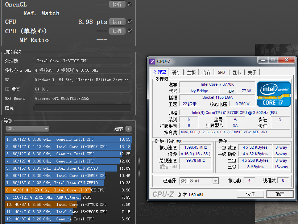Run the OpenGL test with 执行
The width and height of the screenshot is (298, 224).
[x=117, y=4]
